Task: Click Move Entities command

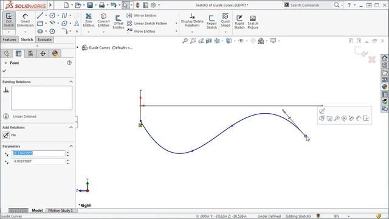Action: [141, 31]
